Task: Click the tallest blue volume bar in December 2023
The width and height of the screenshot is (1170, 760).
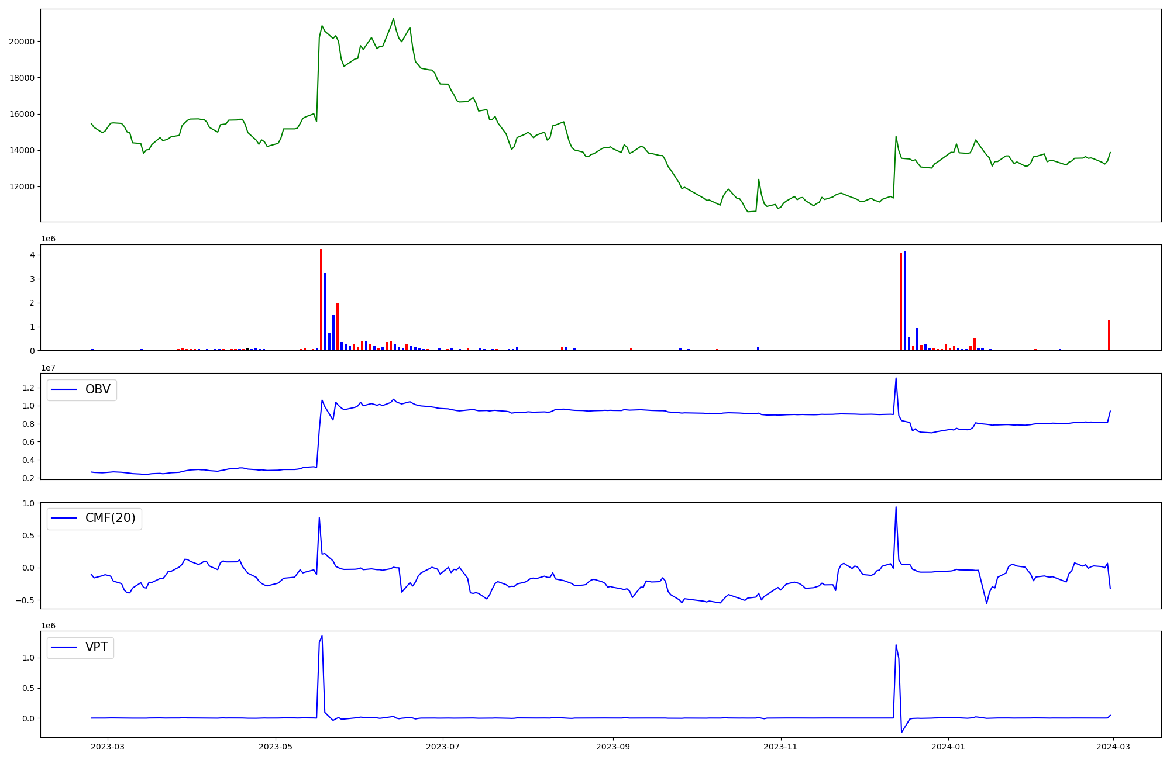Action: tap(905, 300)
